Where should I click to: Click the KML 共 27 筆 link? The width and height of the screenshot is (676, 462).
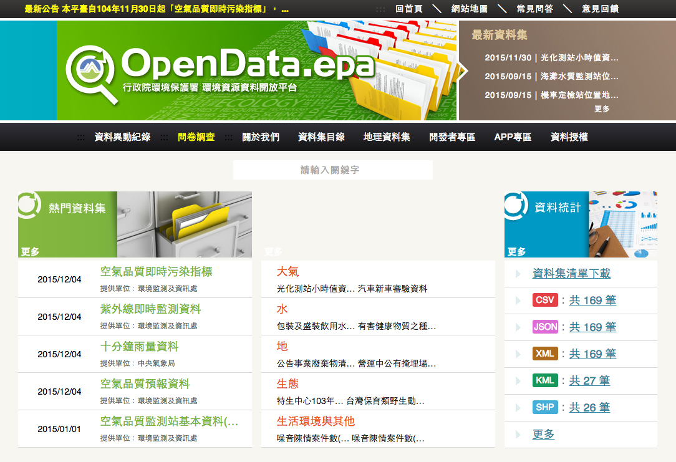[x=589, y=380]
